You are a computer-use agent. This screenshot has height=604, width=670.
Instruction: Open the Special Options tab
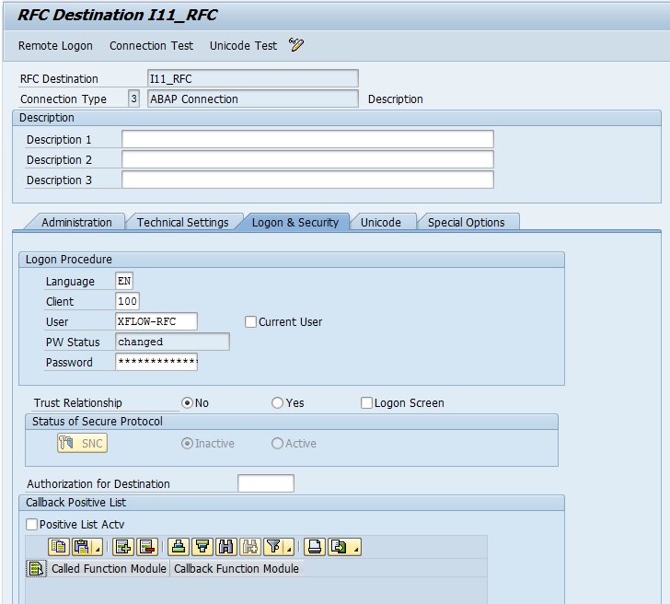coord(466,222)
